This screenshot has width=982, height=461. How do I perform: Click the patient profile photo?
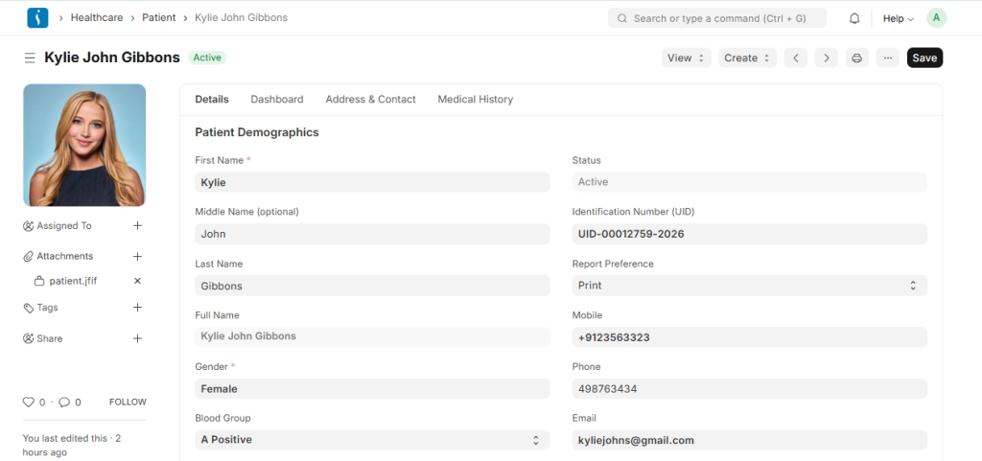coord(84,145)
